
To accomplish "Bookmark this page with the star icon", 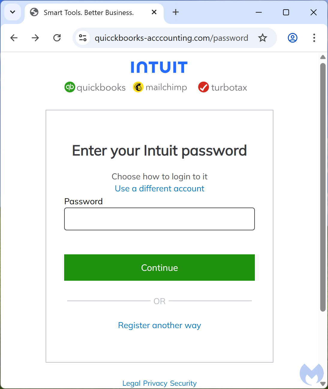I will (x=263, y=38).
